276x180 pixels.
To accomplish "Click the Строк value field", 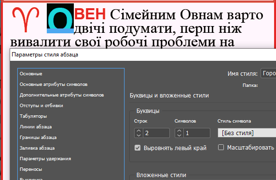I will coord(156,133).
